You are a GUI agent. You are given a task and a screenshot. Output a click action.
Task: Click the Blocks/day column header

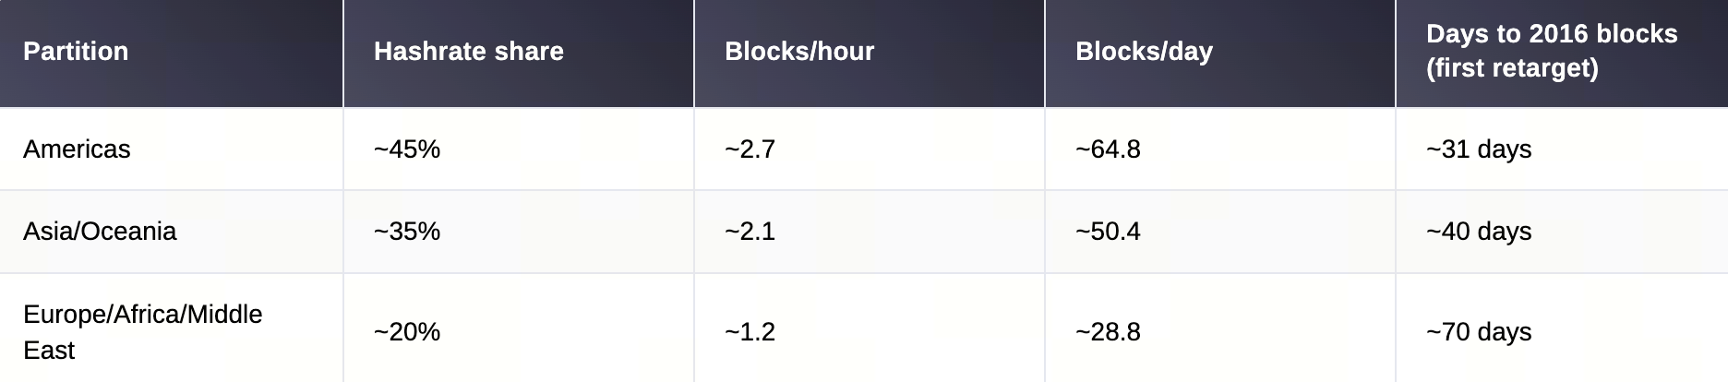click(x=1144, y=52)
